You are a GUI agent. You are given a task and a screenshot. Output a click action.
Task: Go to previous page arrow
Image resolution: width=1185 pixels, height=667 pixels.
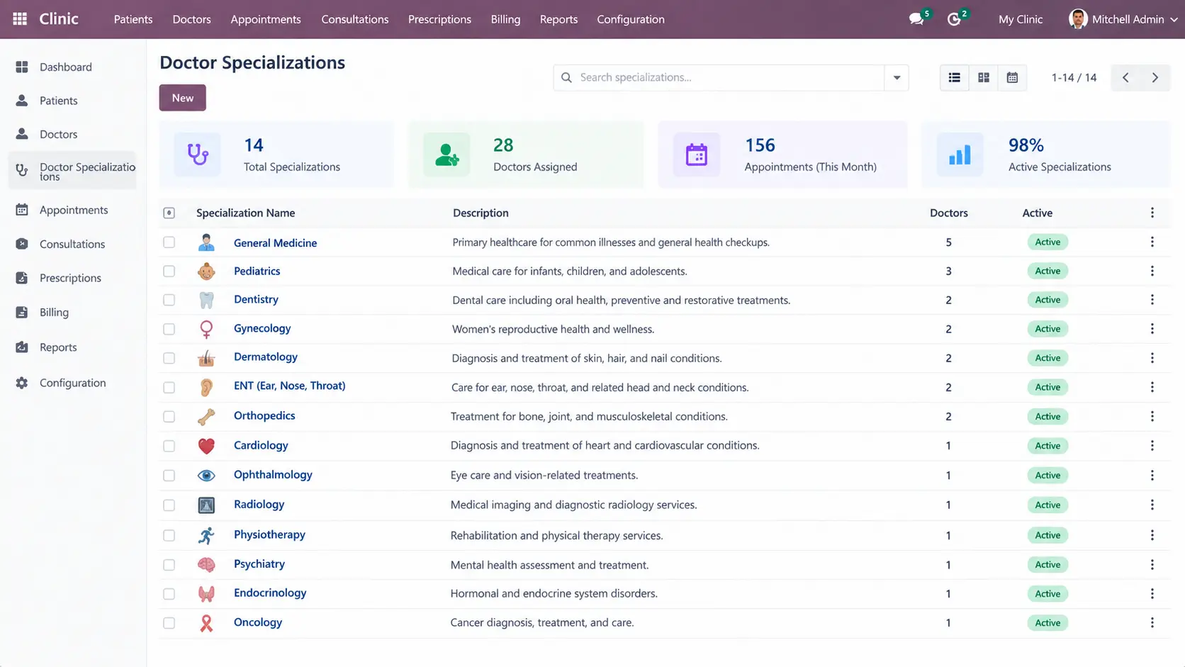(1125, 77)
